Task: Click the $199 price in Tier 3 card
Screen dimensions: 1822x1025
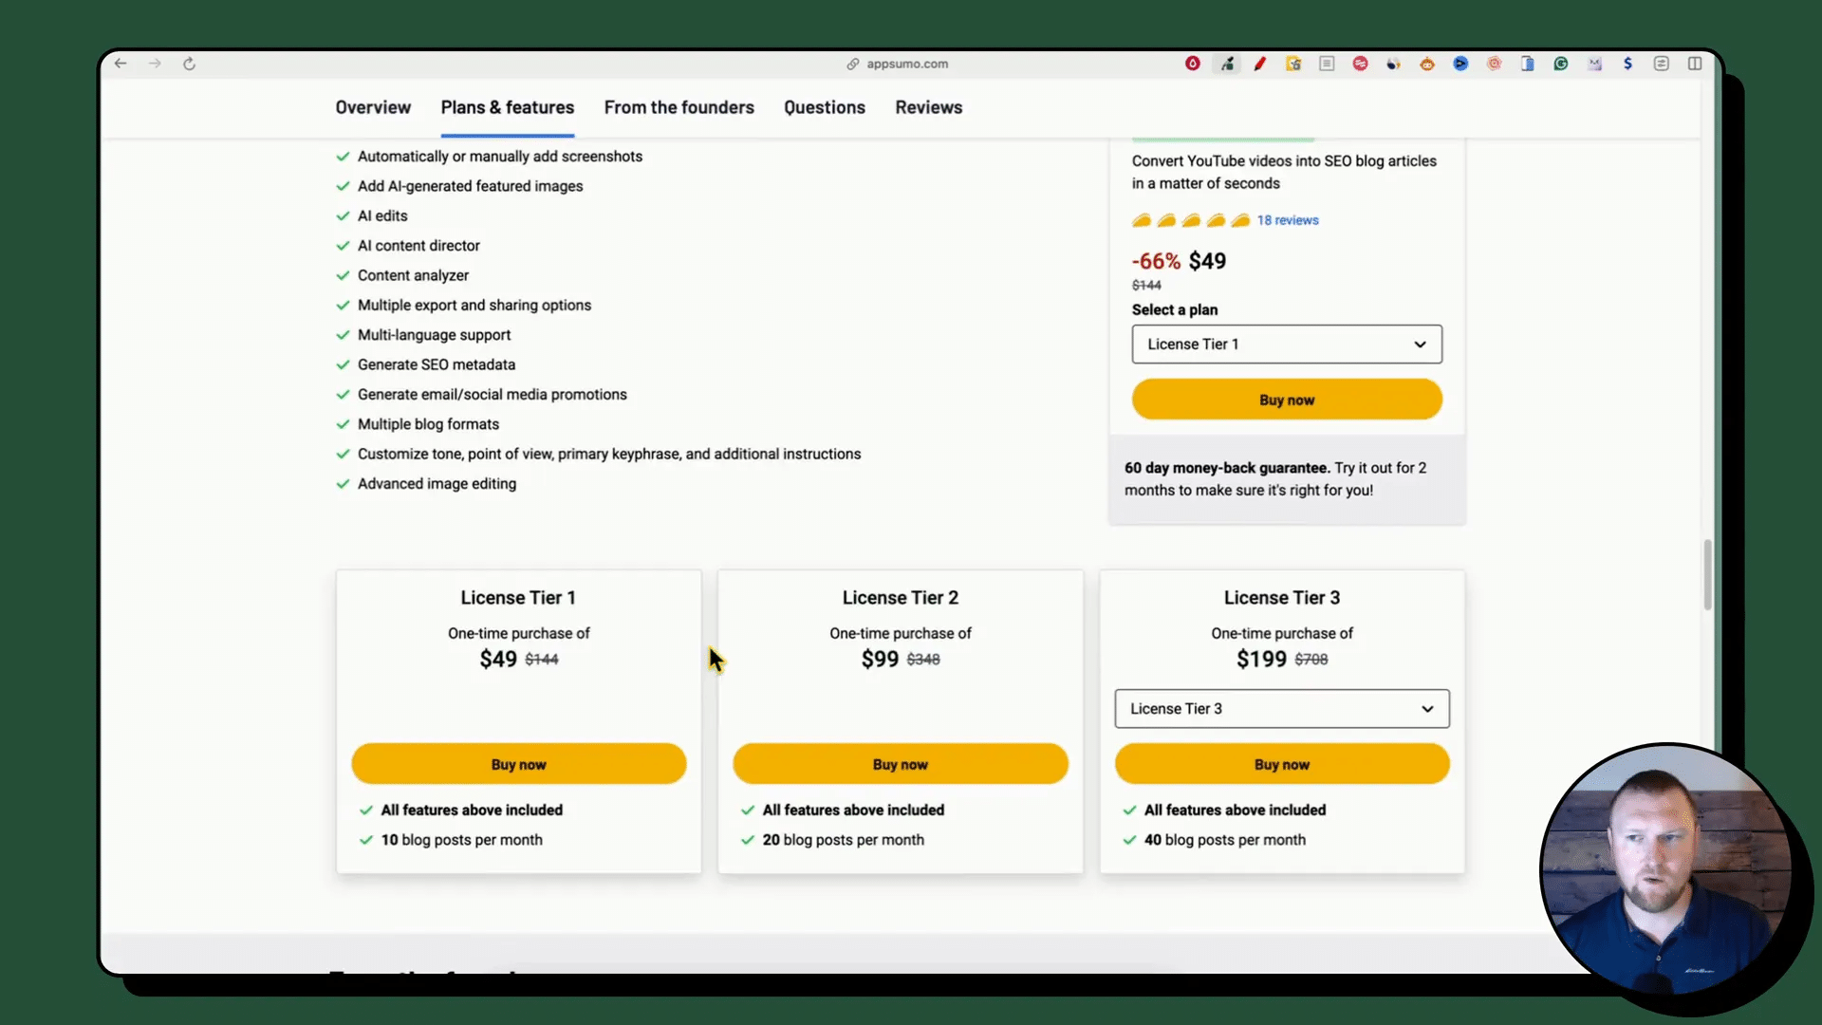Action: [1261, 659]
